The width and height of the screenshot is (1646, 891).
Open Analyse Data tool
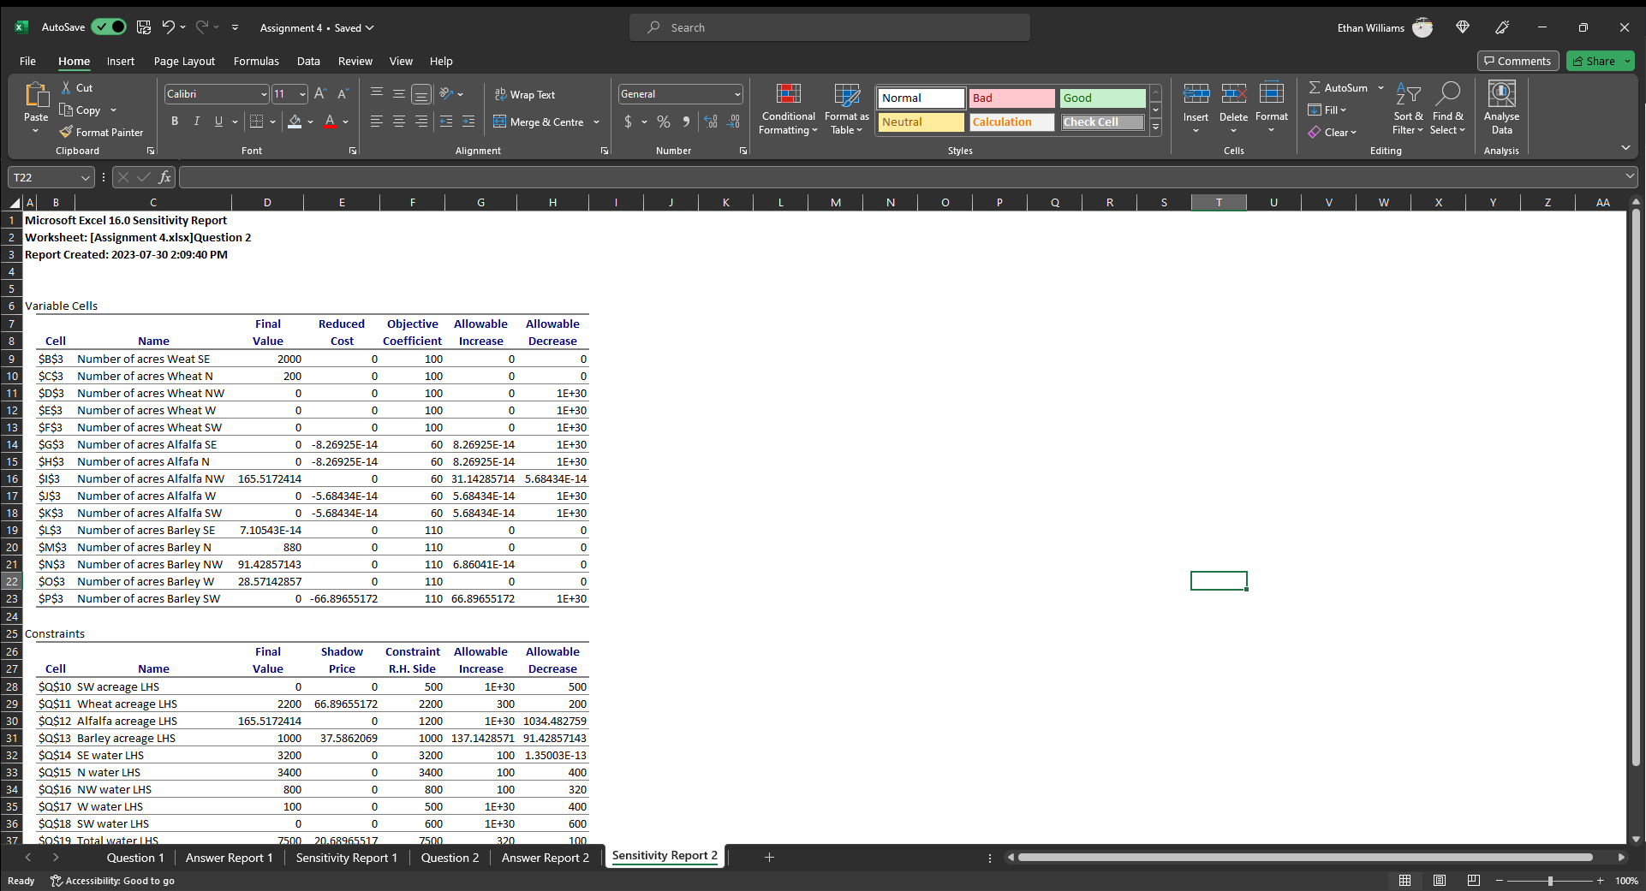[x=1501, y=108]
